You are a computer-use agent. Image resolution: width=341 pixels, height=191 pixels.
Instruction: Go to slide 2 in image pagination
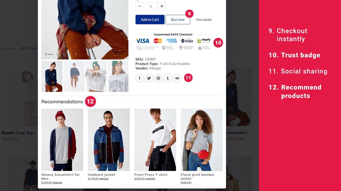pyautogui.click(x=57, y=54)
